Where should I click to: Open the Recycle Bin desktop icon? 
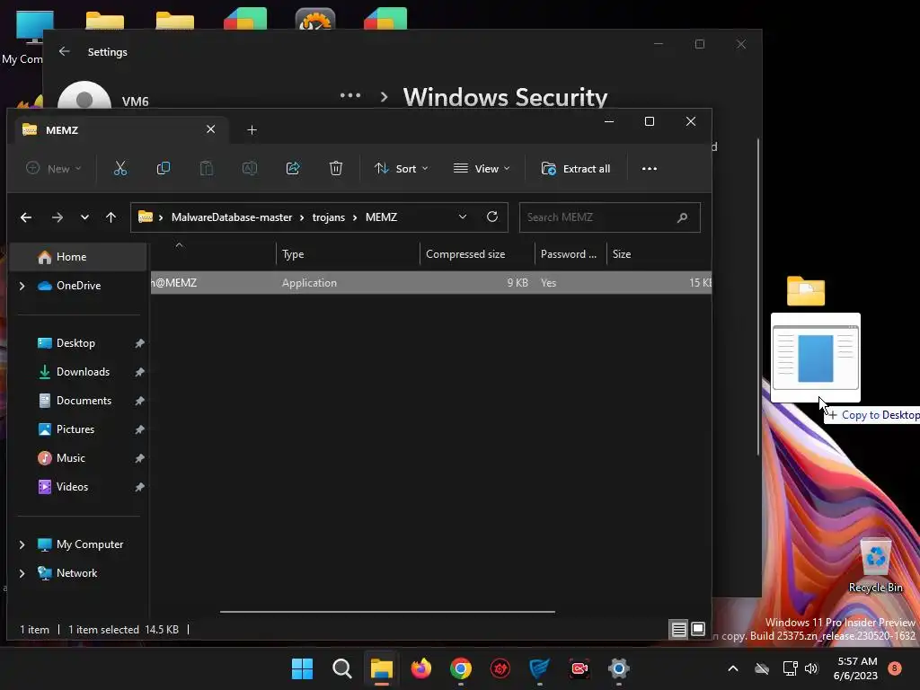point(875,564)
